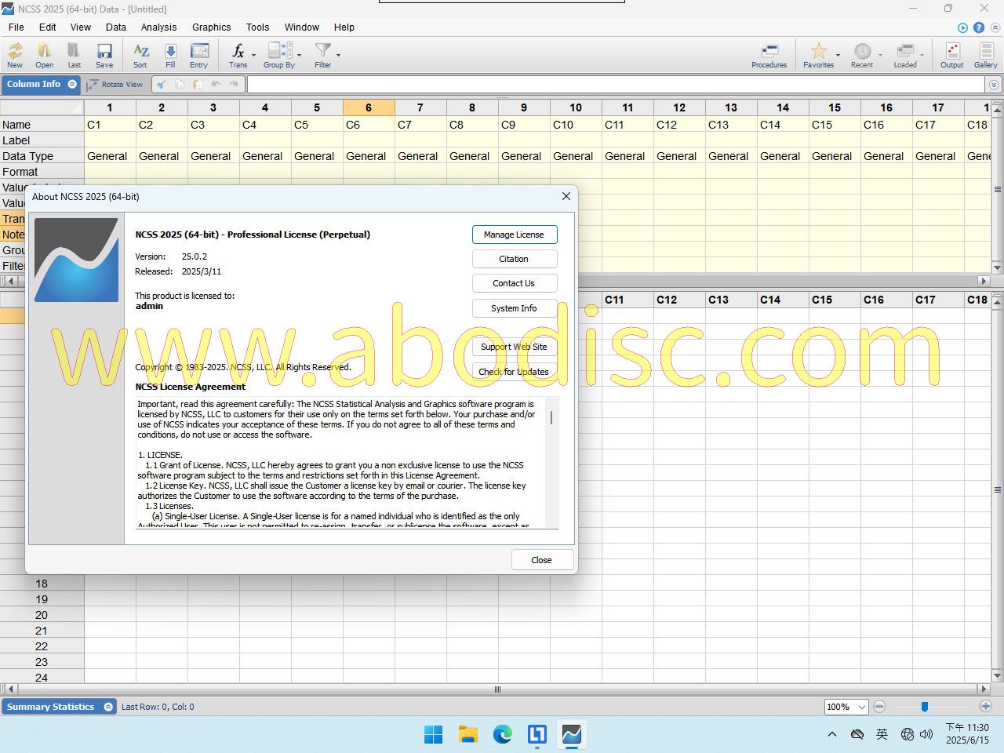The width and height of the screenshot is (1004, 753).
Task: Open the Window menu
Action: [302, 27]
